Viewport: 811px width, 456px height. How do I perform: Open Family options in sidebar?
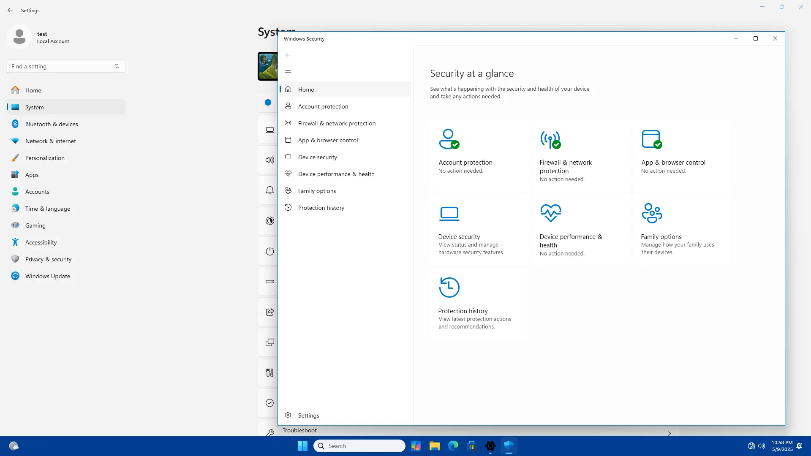(x=317, y=191)
